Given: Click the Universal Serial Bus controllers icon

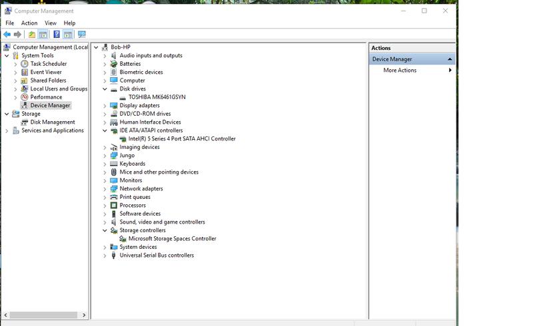Looking at the screenshot, I should tap(114, 255).
